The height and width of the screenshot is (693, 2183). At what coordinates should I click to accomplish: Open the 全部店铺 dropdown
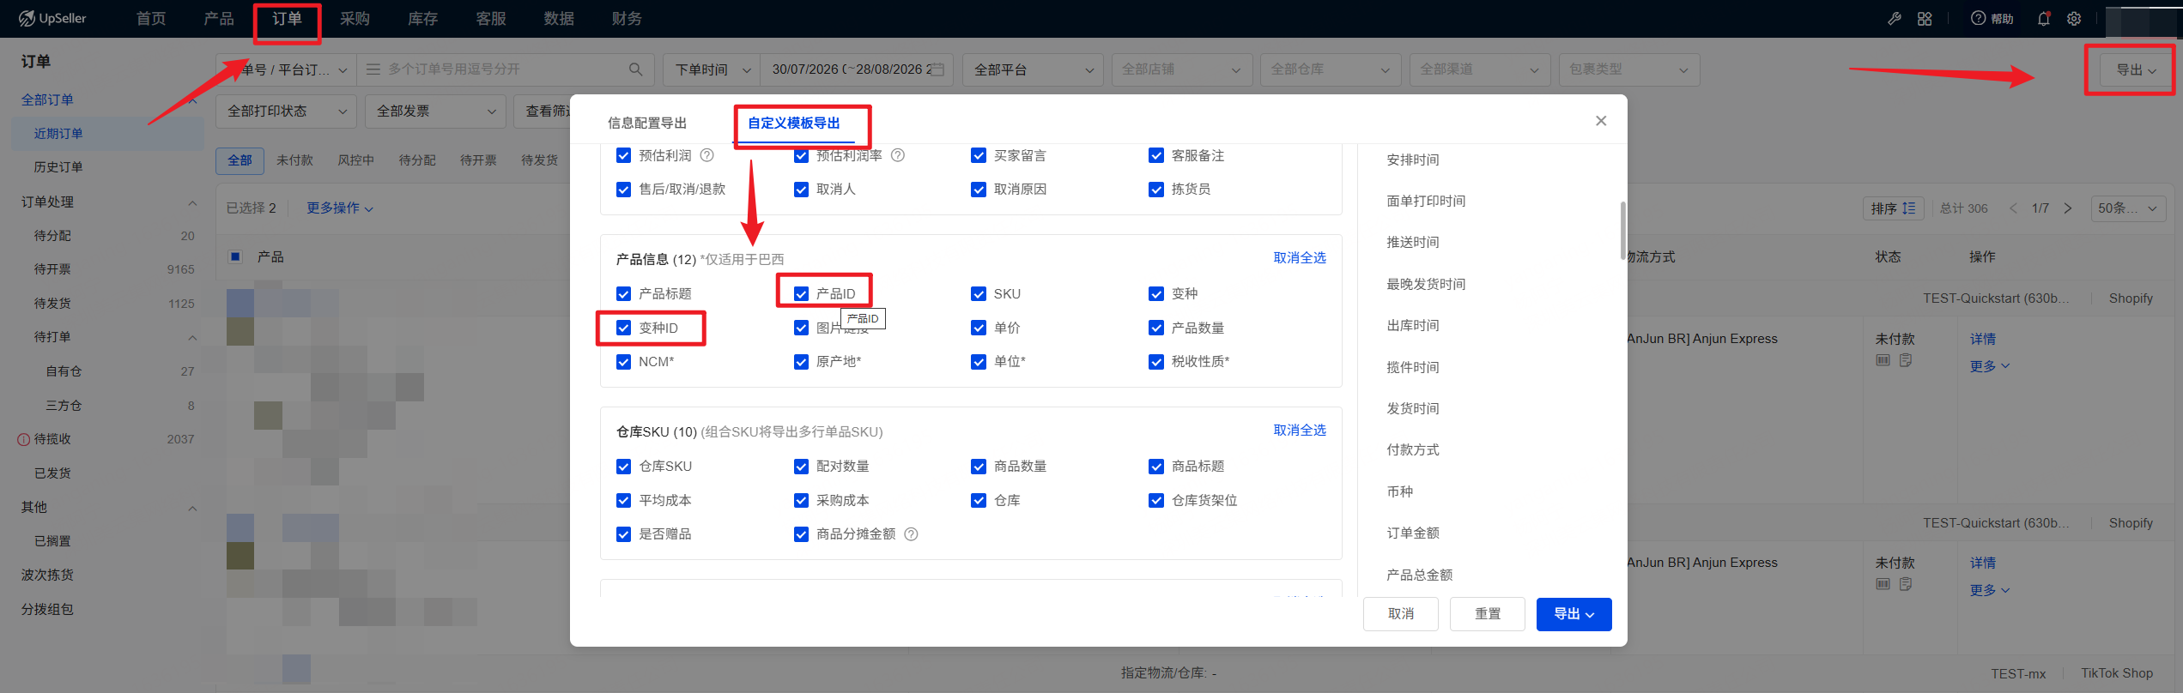pyautogui.click(x=1182, y=69)
